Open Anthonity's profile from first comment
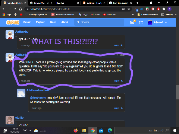 (22, 32)
